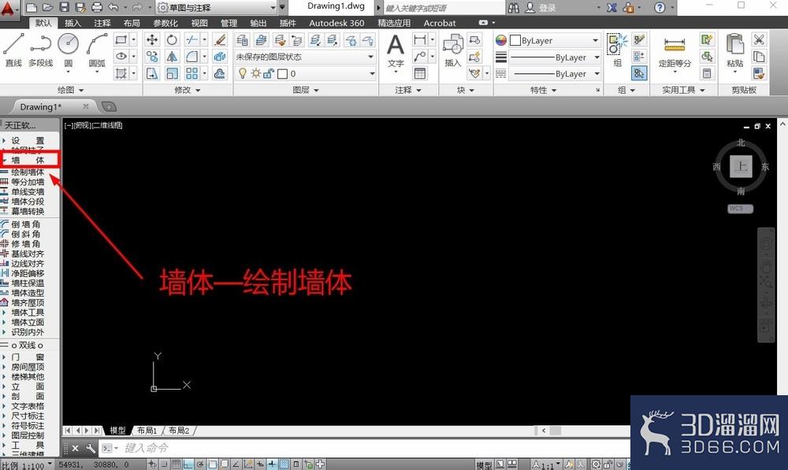Viewport: 788px width, 470px height.
Task: Toggle the layer lock padlock icon
Action: (269, 73)
